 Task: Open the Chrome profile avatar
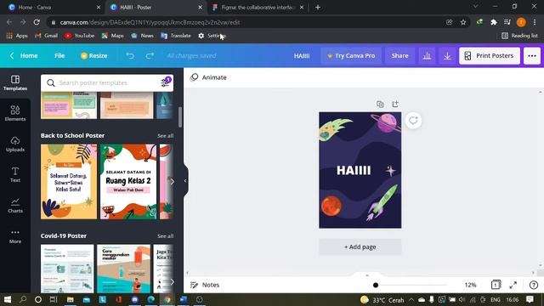521,22
